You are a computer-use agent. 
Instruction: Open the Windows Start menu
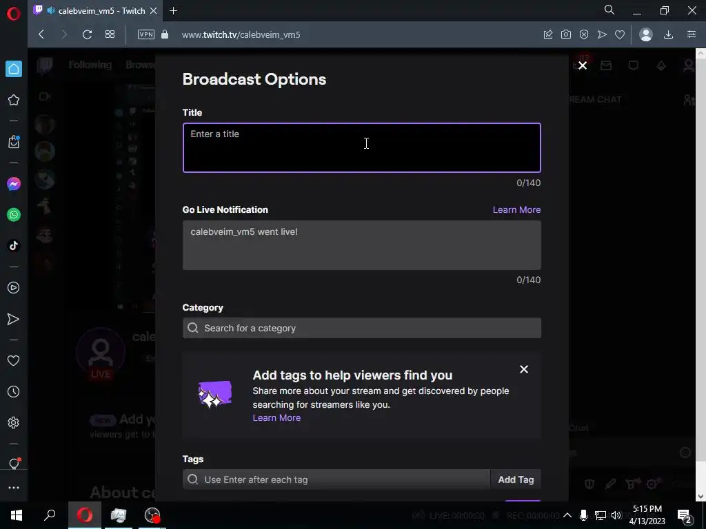(x=17, y=515)
